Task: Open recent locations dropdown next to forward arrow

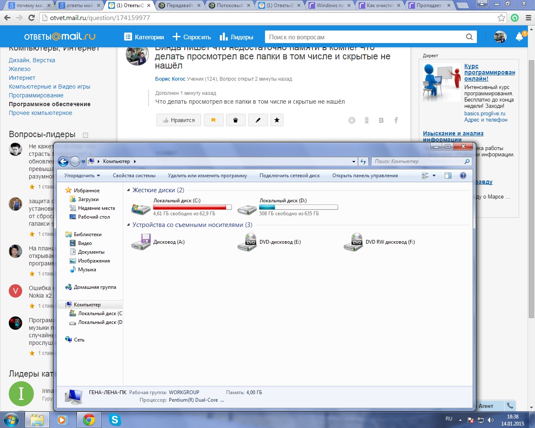Action: (x=83, y=161)
